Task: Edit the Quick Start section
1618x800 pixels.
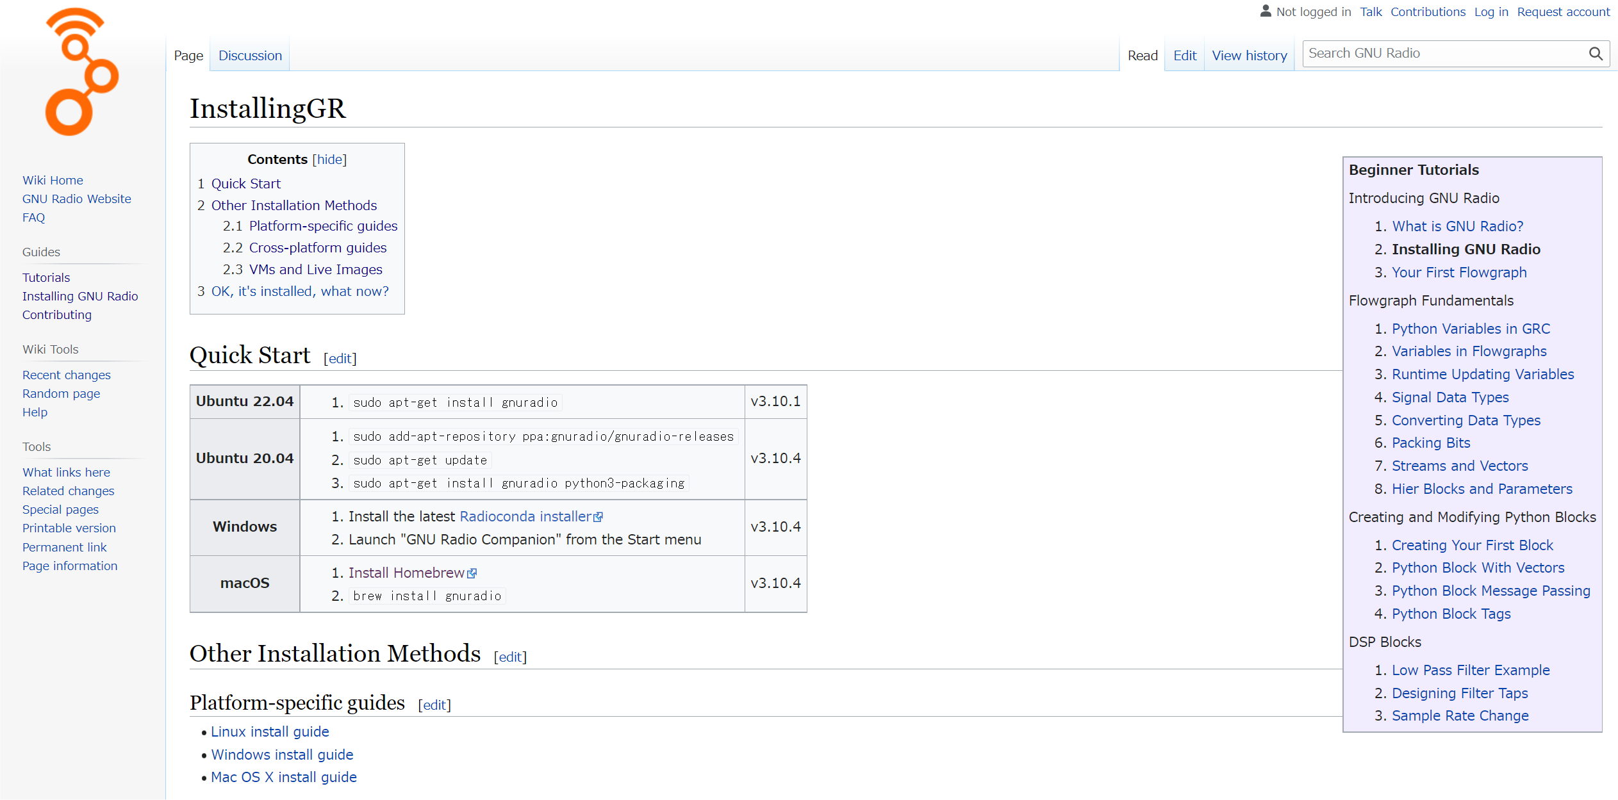Action: [x=340, y=359]
